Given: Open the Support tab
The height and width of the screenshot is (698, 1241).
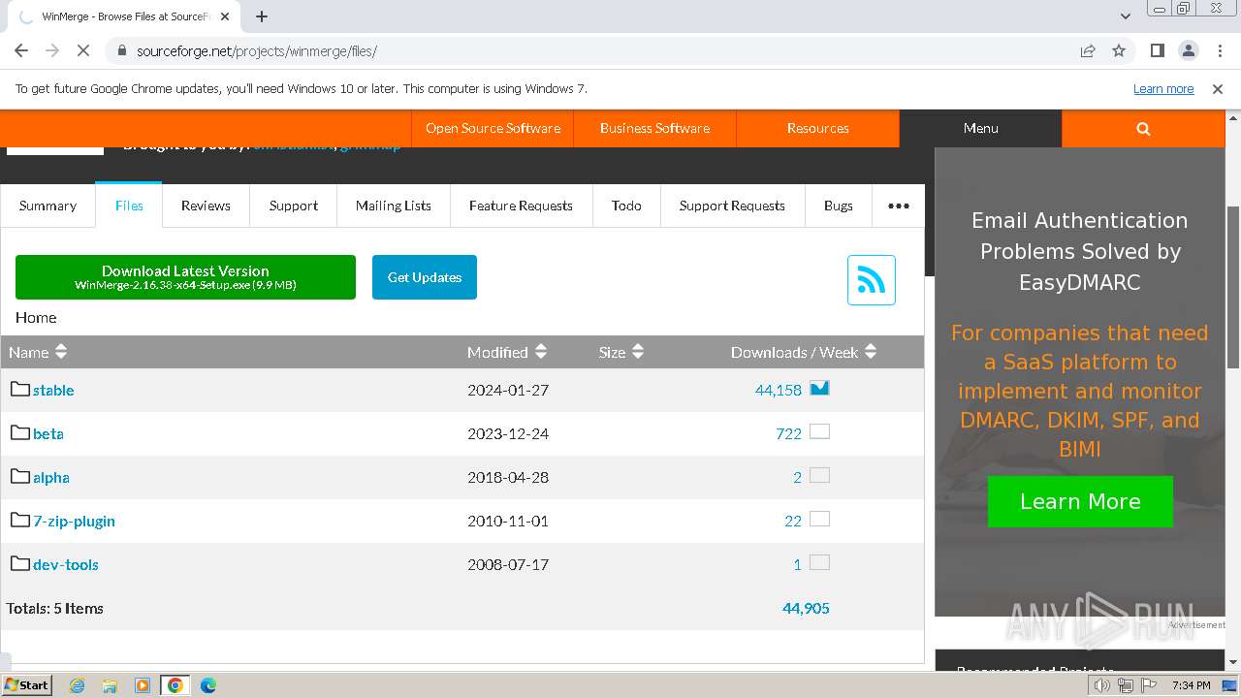Looking at the screenshot, I should click(294, 206).
